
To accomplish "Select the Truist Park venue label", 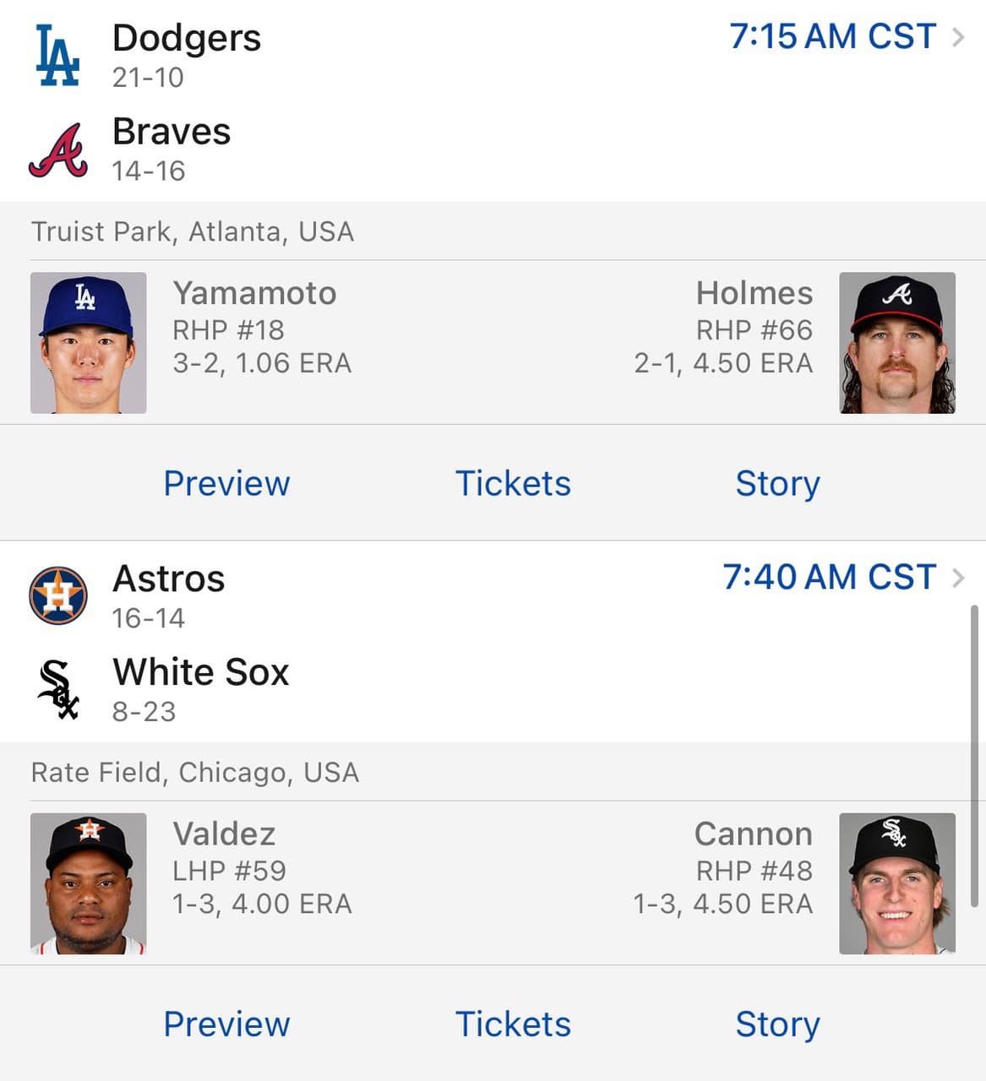I will (x=193, y=231).
